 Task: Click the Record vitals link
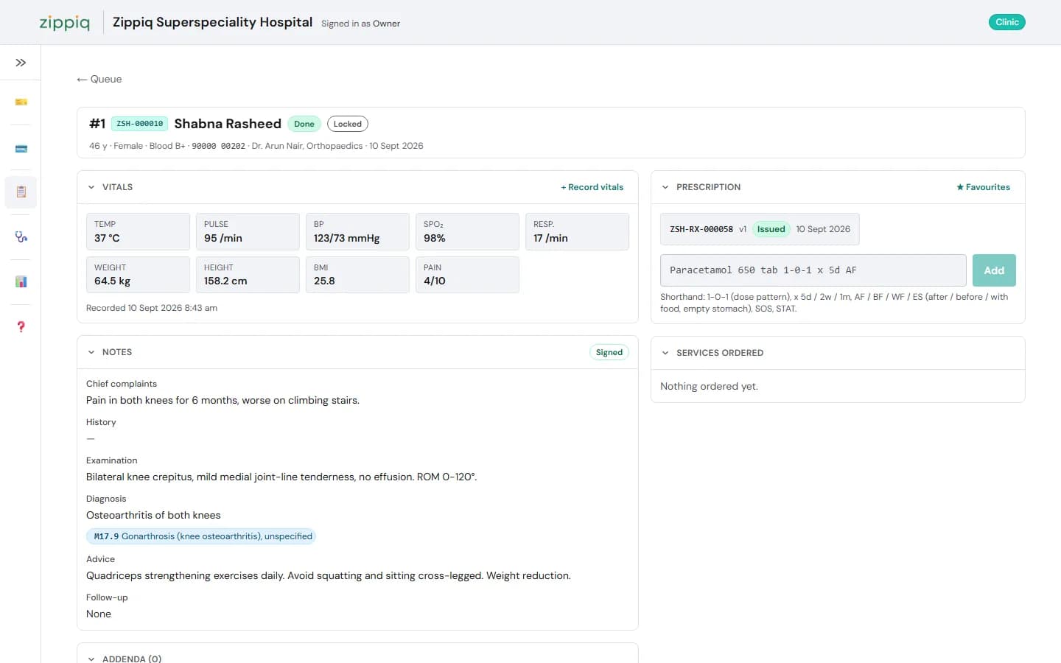592,187
